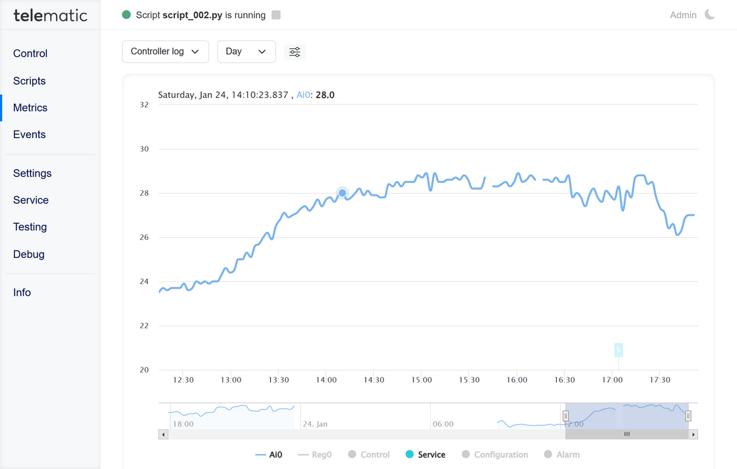Click scrollbar left arrow under navigator
The image size is (737, 469).
click(163, 434)
